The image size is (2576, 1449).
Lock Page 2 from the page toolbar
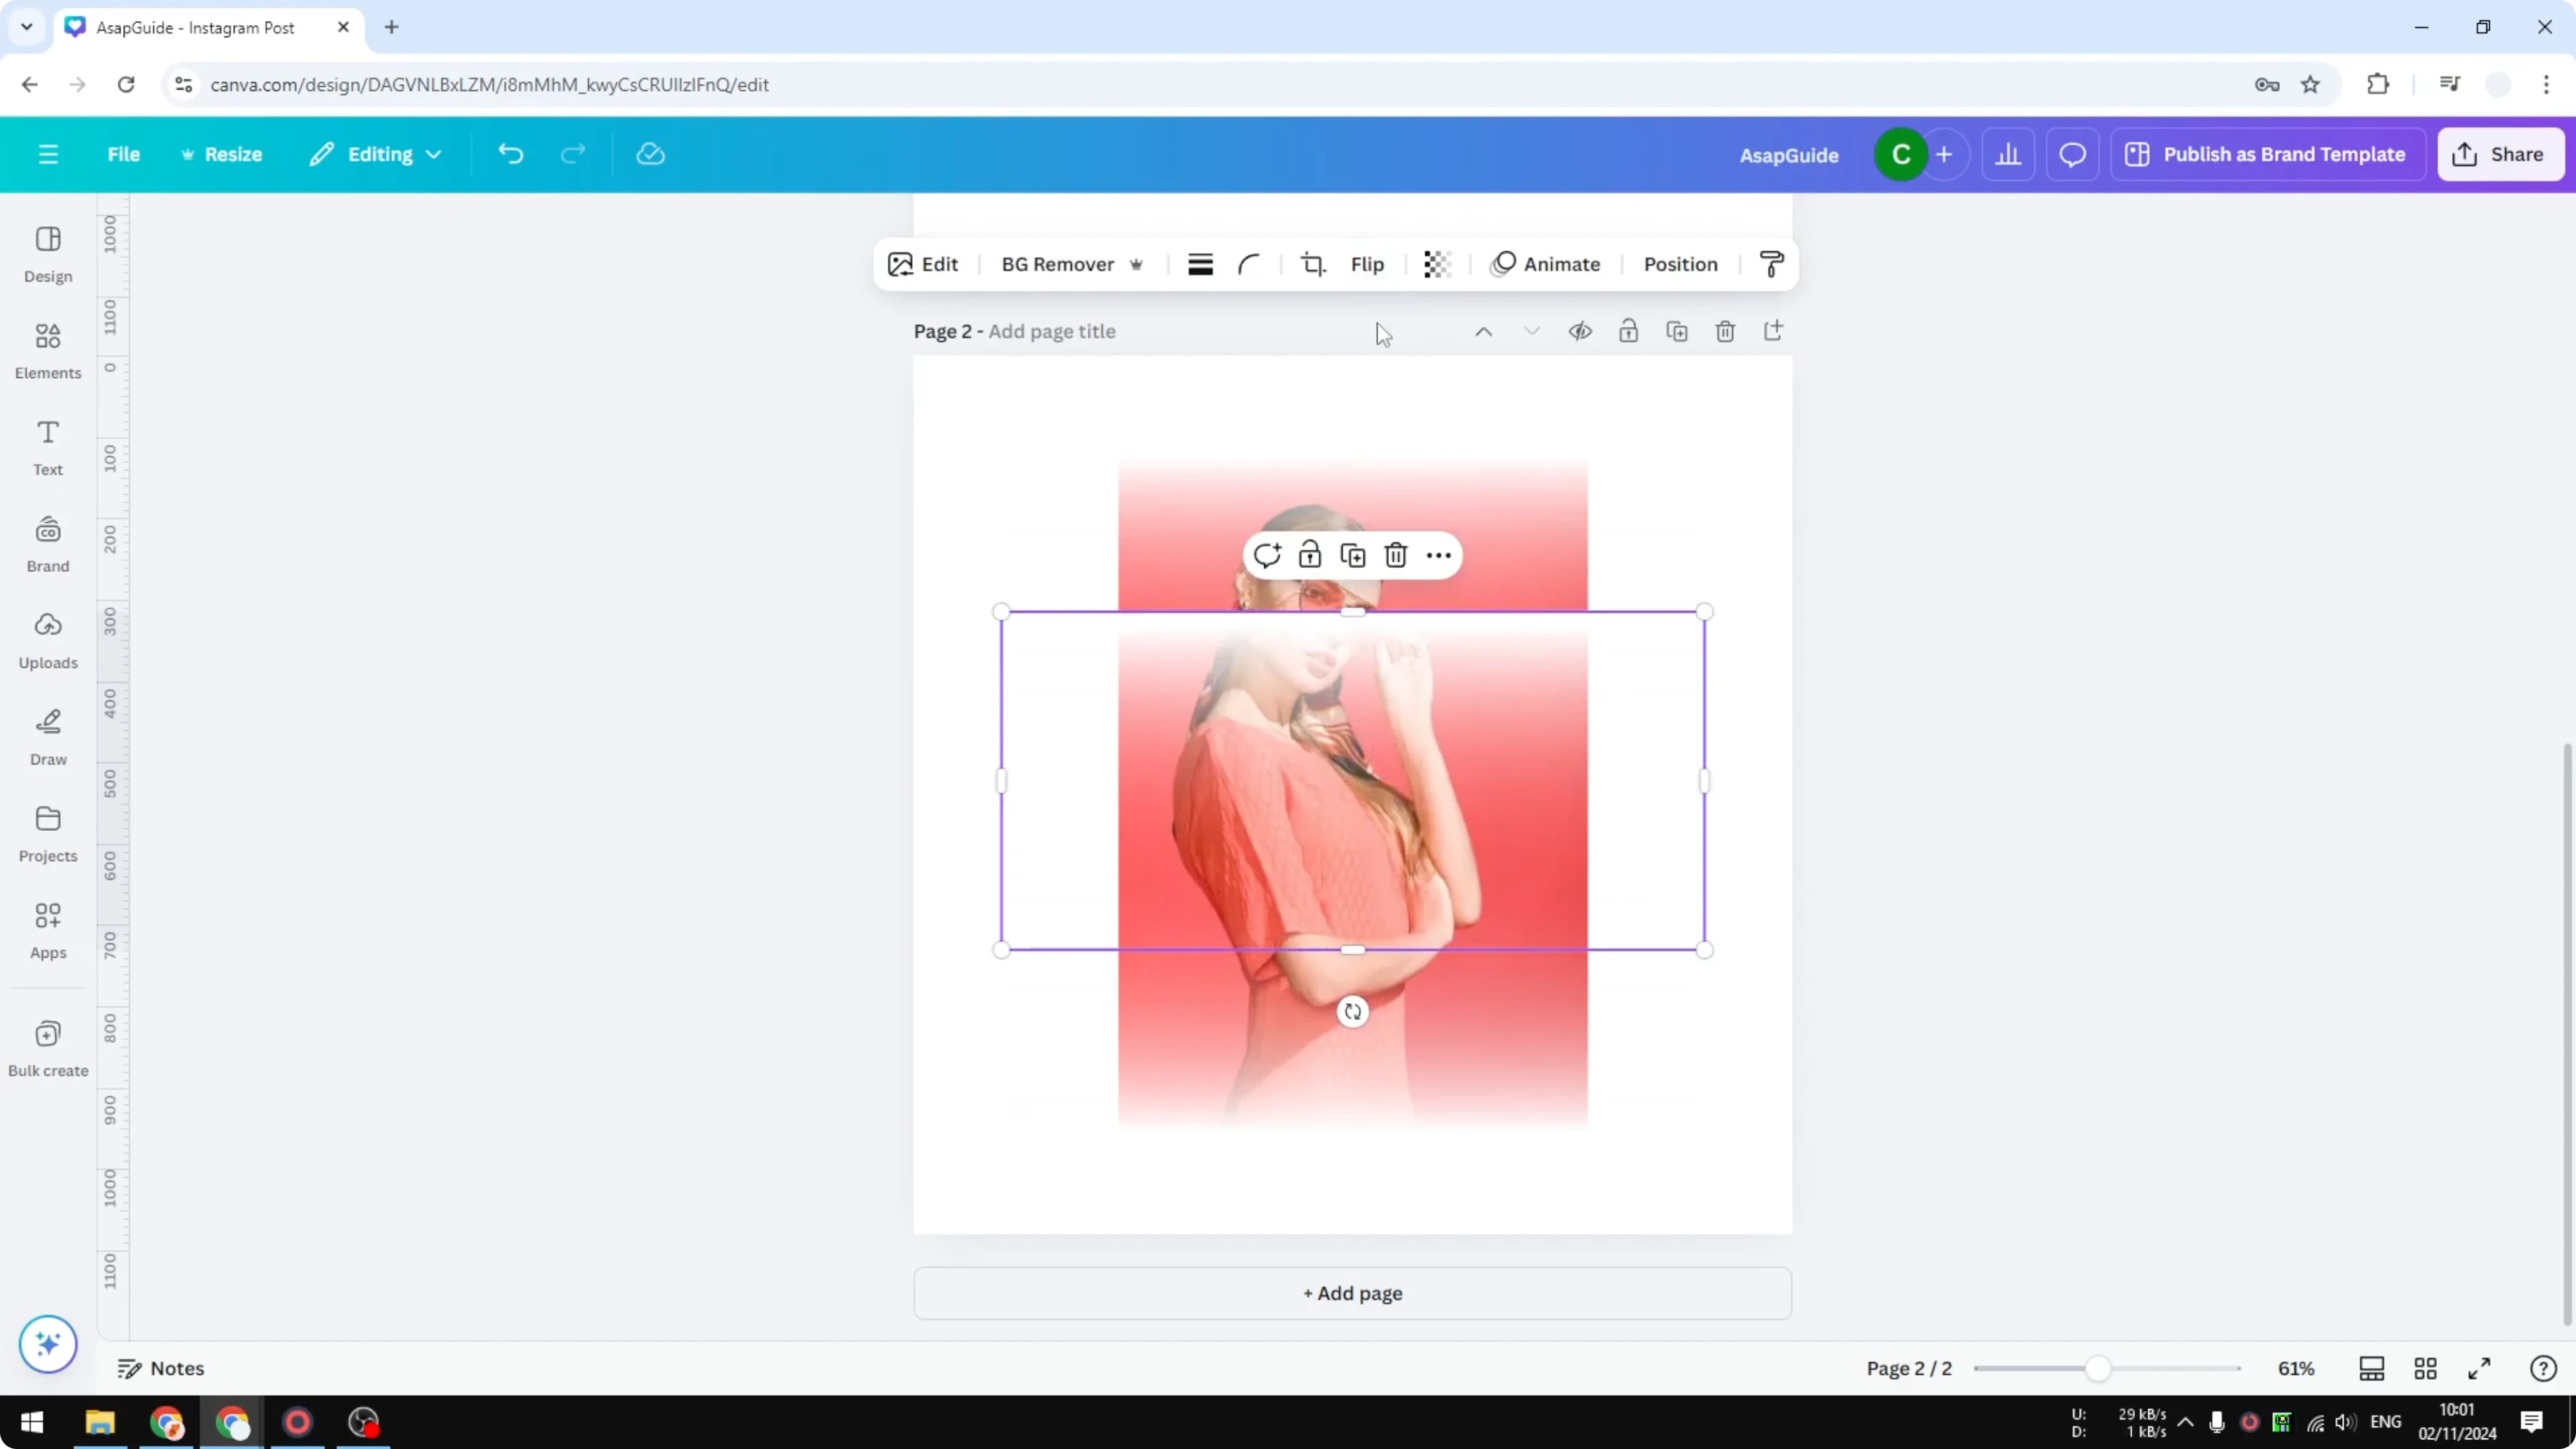[1628, 331]
